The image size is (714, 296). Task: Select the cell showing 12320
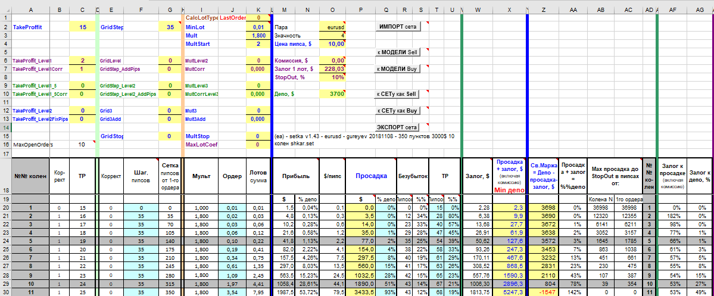point(601,216)
